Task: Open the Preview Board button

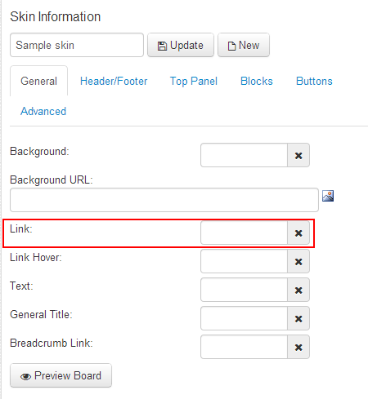Action: (x=61, y=375)
